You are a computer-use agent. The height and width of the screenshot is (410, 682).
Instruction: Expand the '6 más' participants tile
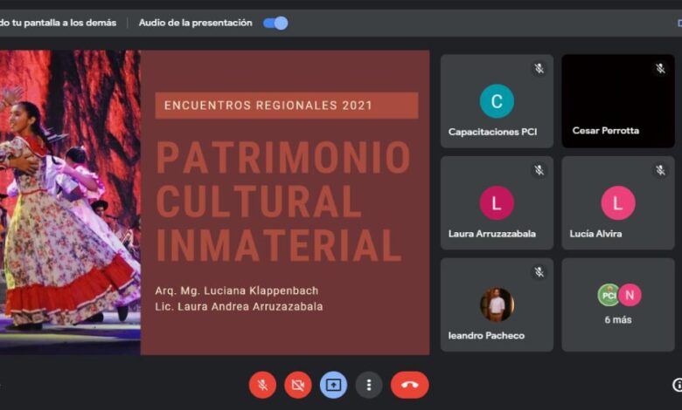[618, 304]
